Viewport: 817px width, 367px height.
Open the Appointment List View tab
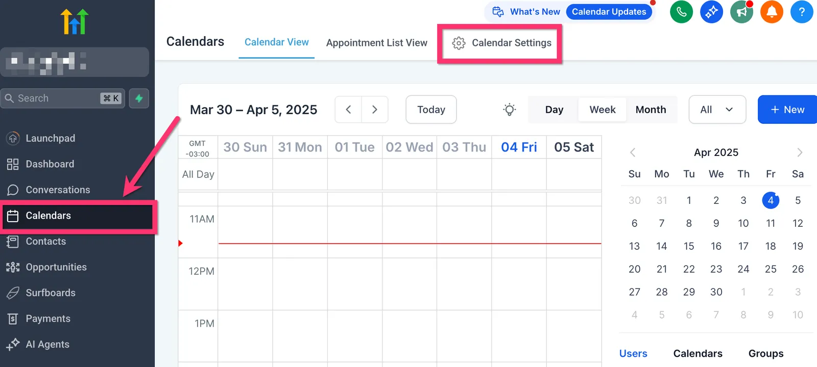[377, 43]
